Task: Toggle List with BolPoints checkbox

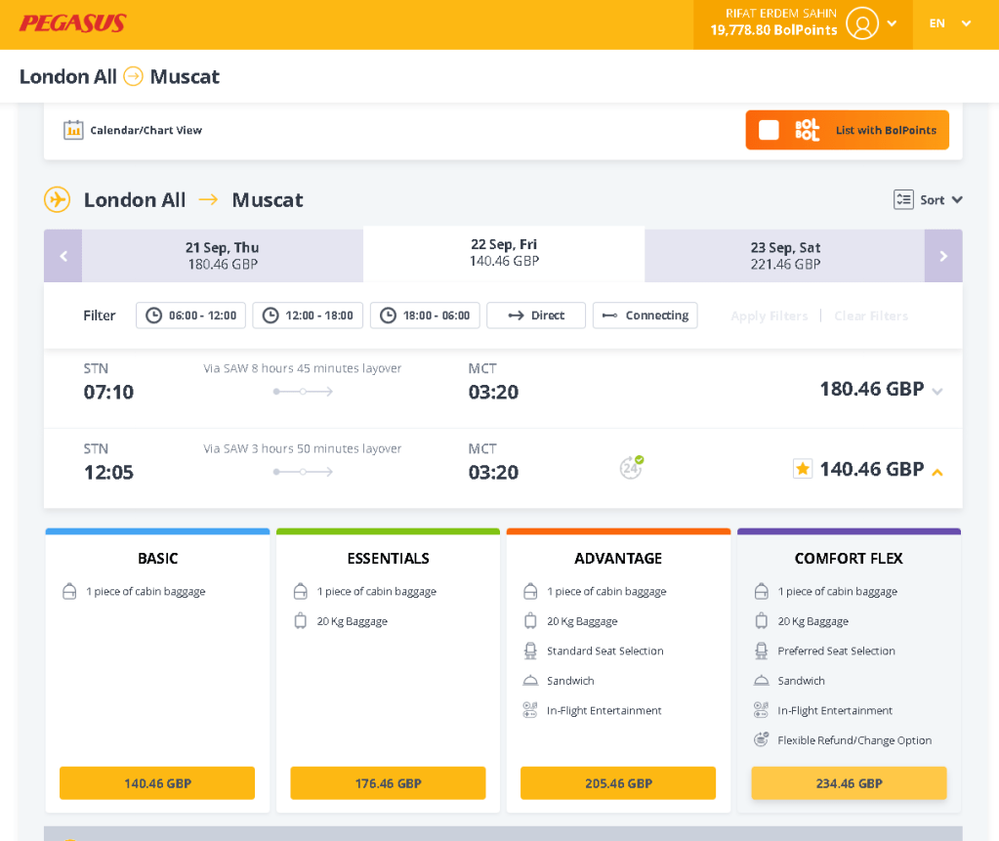Action: [769, 130]
